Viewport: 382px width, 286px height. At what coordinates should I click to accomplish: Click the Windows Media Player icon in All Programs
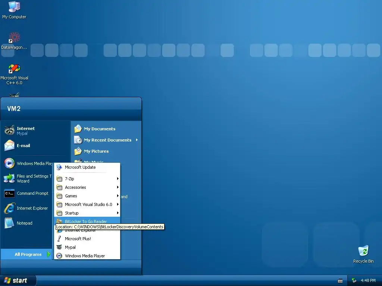(59, 256)
